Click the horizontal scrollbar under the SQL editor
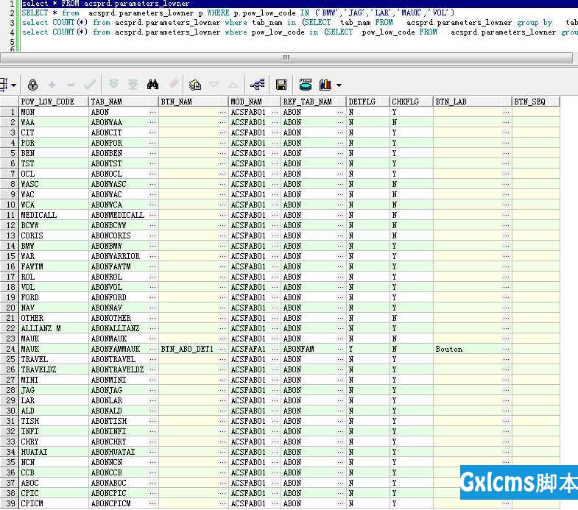578x510 pixels. pos(286,57)
